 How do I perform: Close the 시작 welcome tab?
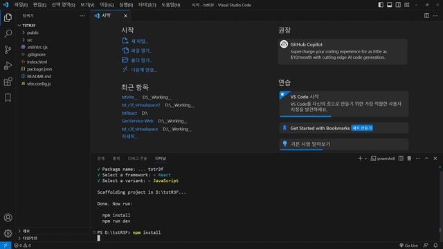[125, 16]
